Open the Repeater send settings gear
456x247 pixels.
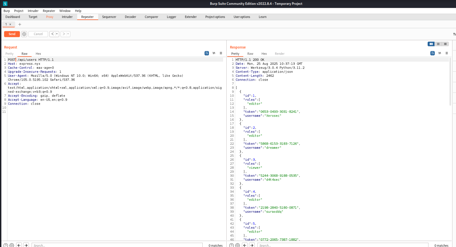[x=24, y=34]
